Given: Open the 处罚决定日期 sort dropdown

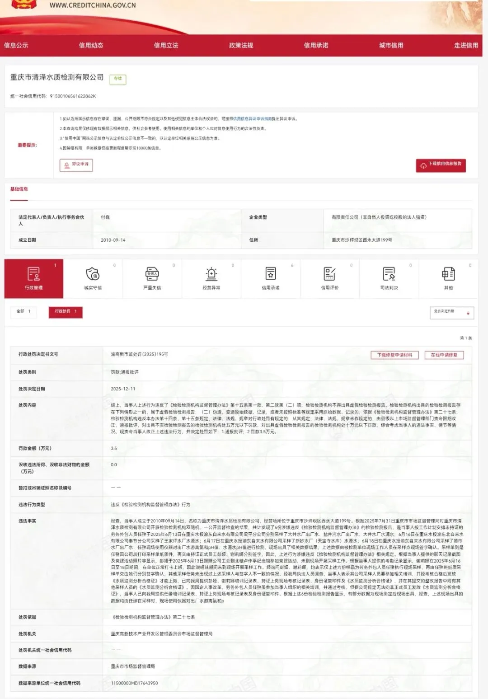Looking at the screenshot, I should [x=451, y=312].
